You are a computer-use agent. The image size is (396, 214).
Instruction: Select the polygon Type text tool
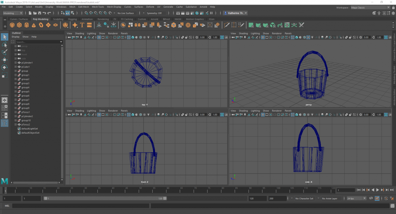pos(82,25)
